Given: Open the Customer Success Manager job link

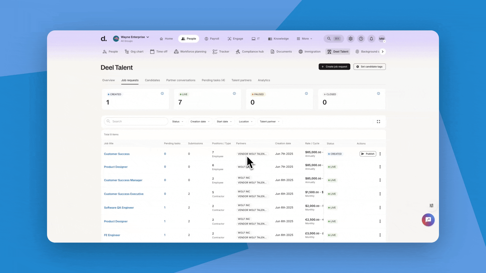Looking at the screenshot, I should coord(123,180).
